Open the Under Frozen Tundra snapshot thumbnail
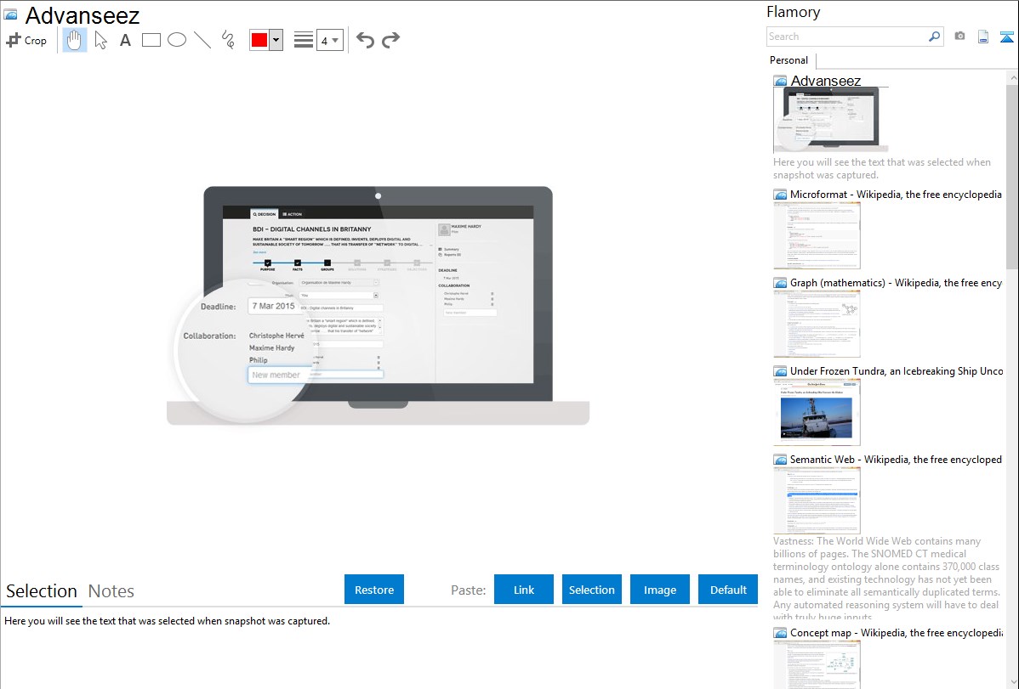 [817, 412]
